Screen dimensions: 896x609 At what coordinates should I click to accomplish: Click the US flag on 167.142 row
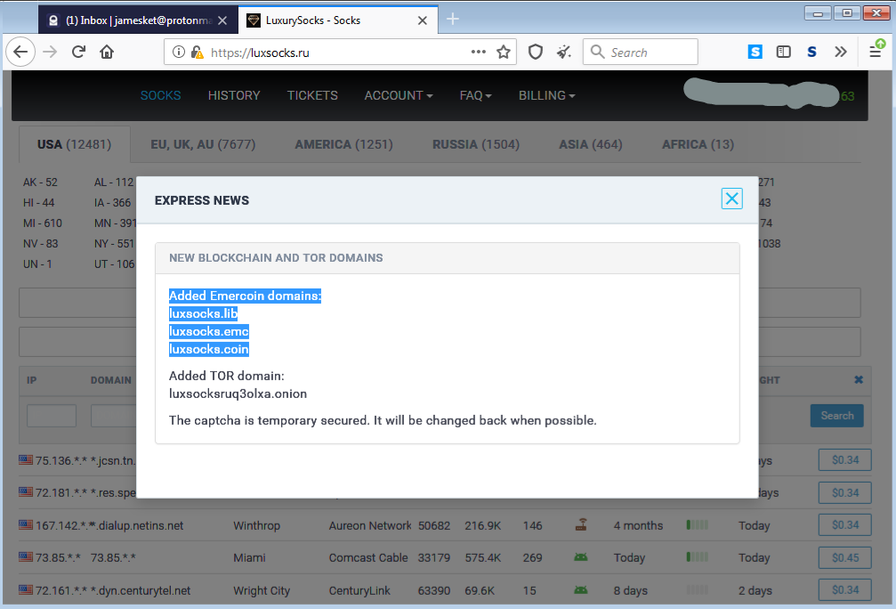(26, 524)
